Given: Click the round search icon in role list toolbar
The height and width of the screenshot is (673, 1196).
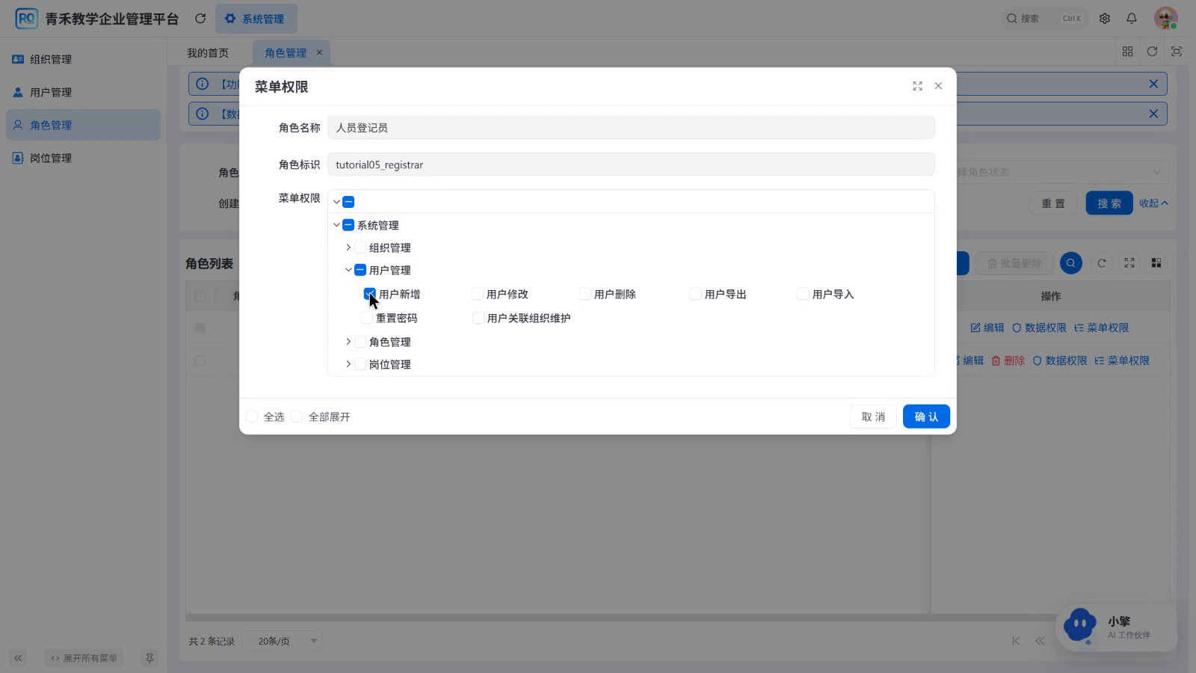Looking at the screenshot, I should pyautogui.click(x=1071, y=263).
